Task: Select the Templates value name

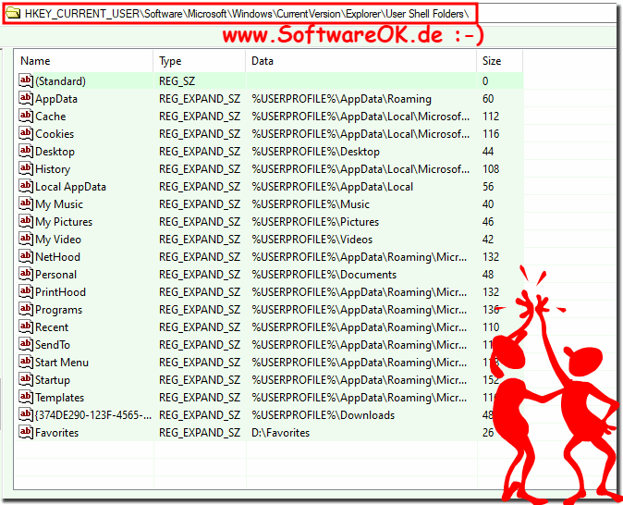Action: tap(59, 397)
